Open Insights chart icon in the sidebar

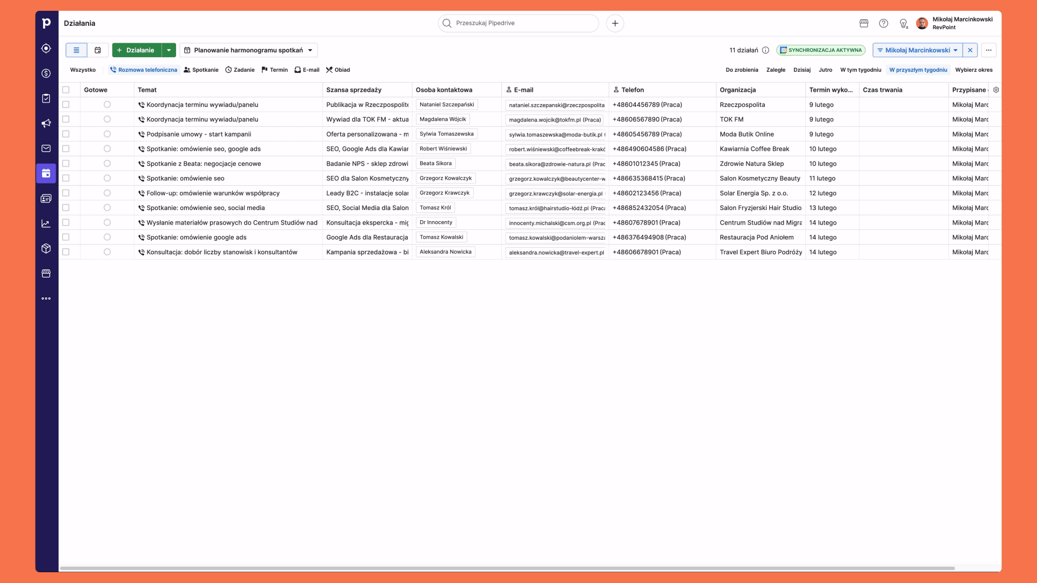pyautogui.click(x=45, y=222)
